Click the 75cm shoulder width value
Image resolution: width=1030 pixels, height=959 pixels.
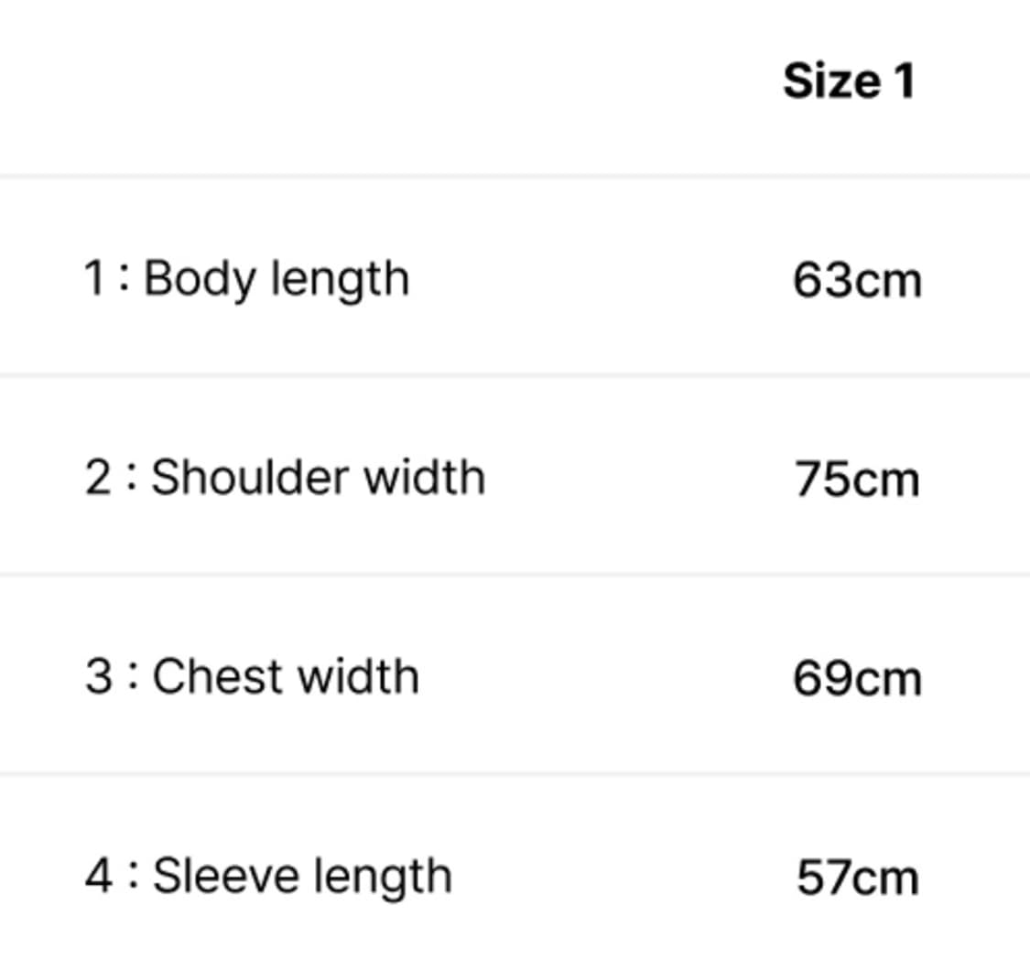click(857, 479)
